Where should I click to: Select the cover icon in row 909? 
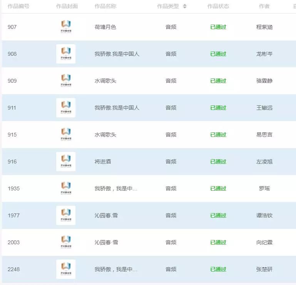pos(66,81)
